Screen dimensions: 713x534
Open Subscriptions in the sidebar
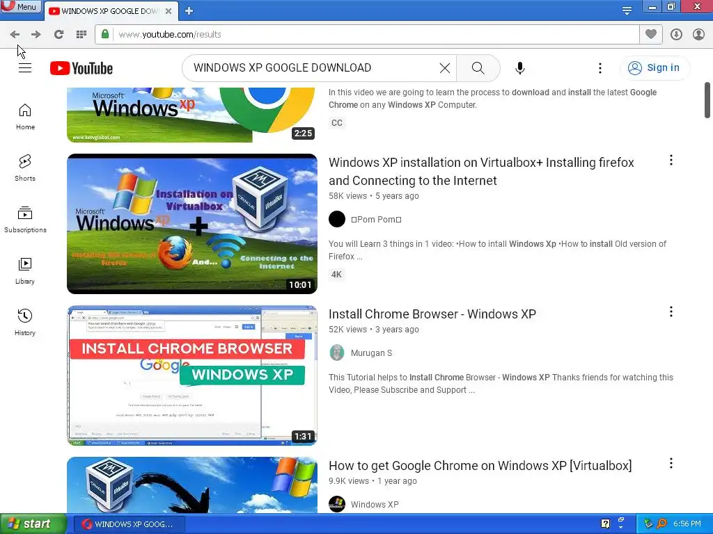point(25,219)
